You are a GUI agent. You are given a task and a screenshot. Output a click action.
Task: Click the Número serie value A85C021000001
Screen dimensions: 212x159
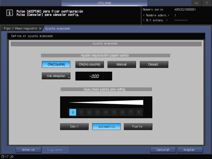[185, 9]
